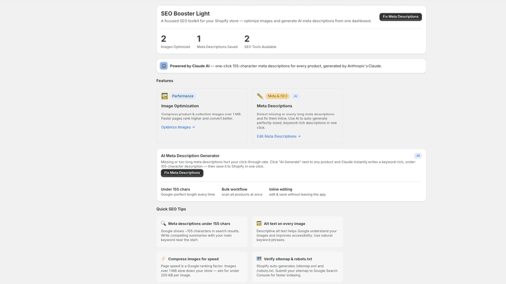
Task: Click the image icon beside Alt text tip
Action: 259,223
